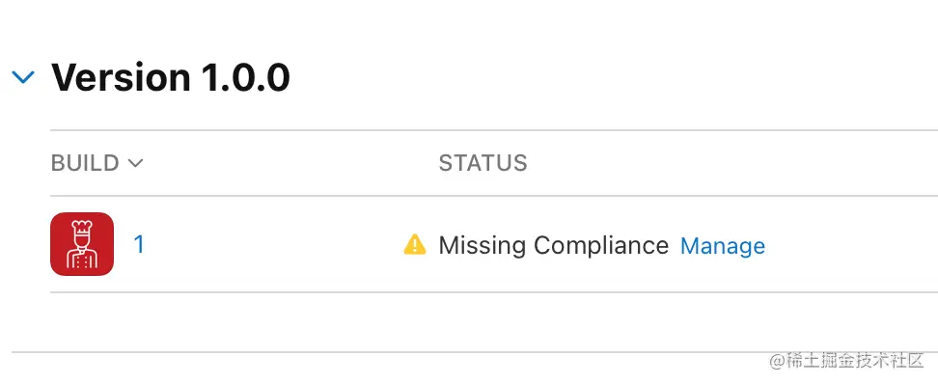Open build number 1

tap(139, 244)
